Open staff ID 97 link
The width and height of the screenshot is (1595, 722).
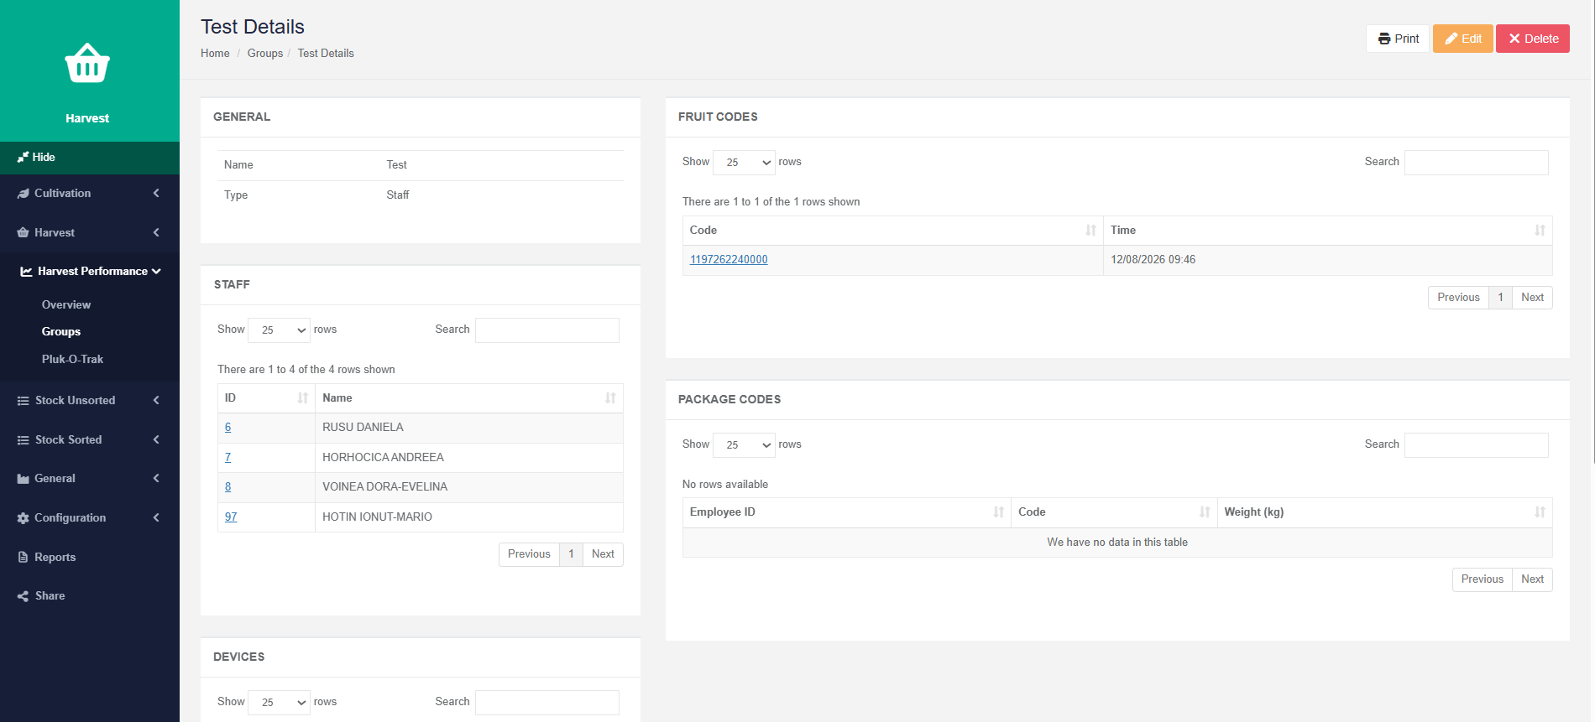(x=231, y=517)
